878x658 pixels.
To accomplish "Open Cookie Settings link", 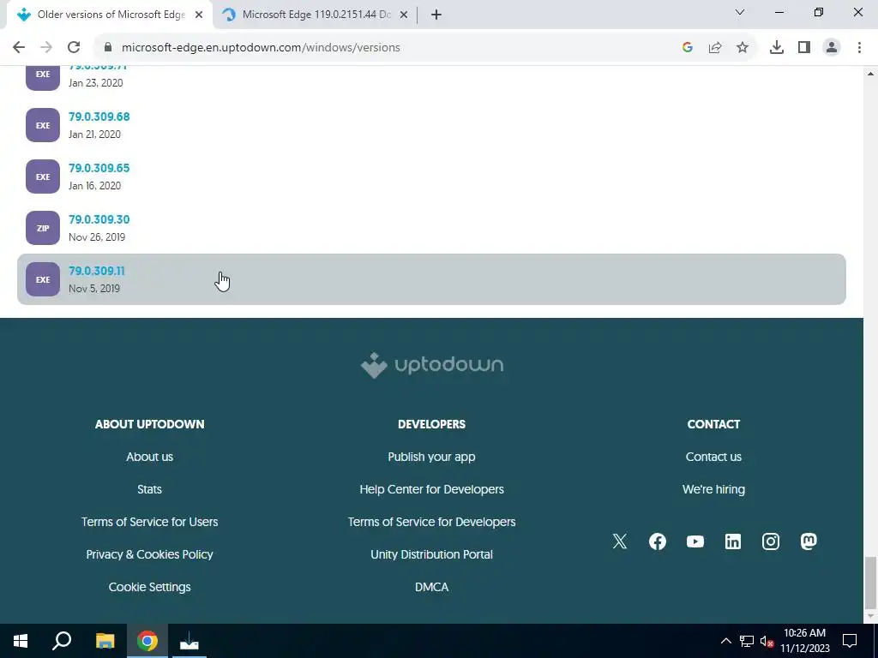I will (x=149, y=586).
